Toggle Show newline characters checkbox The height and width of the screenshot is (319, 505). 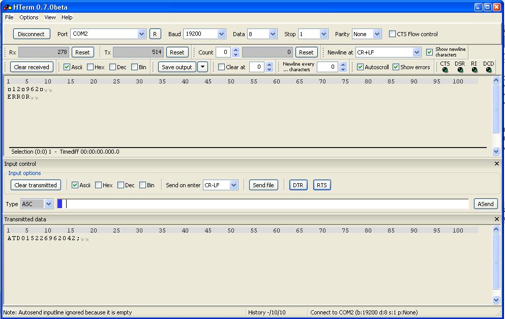429,52
